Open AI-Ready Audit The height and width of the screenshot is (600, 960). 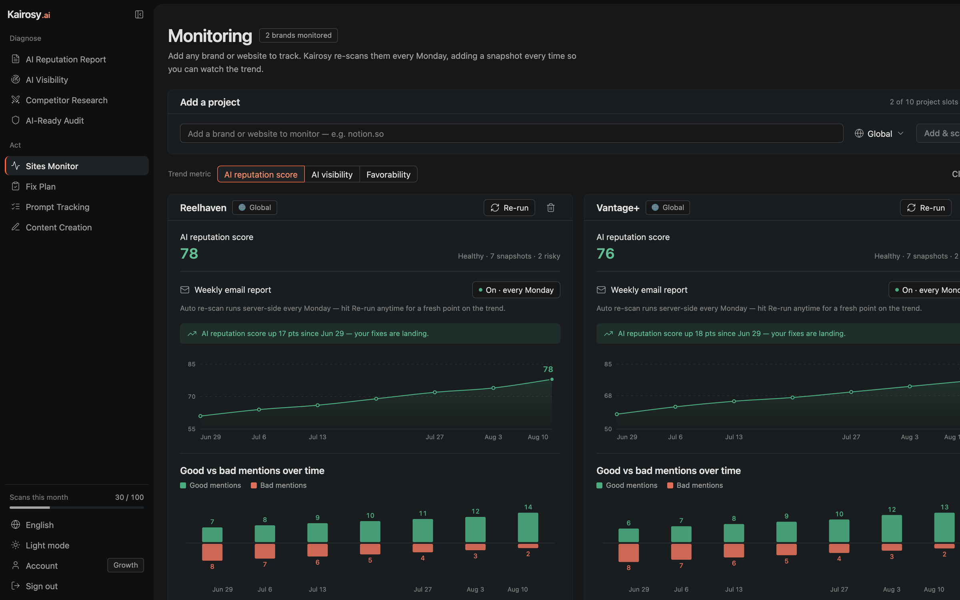(x=76, y=120)
